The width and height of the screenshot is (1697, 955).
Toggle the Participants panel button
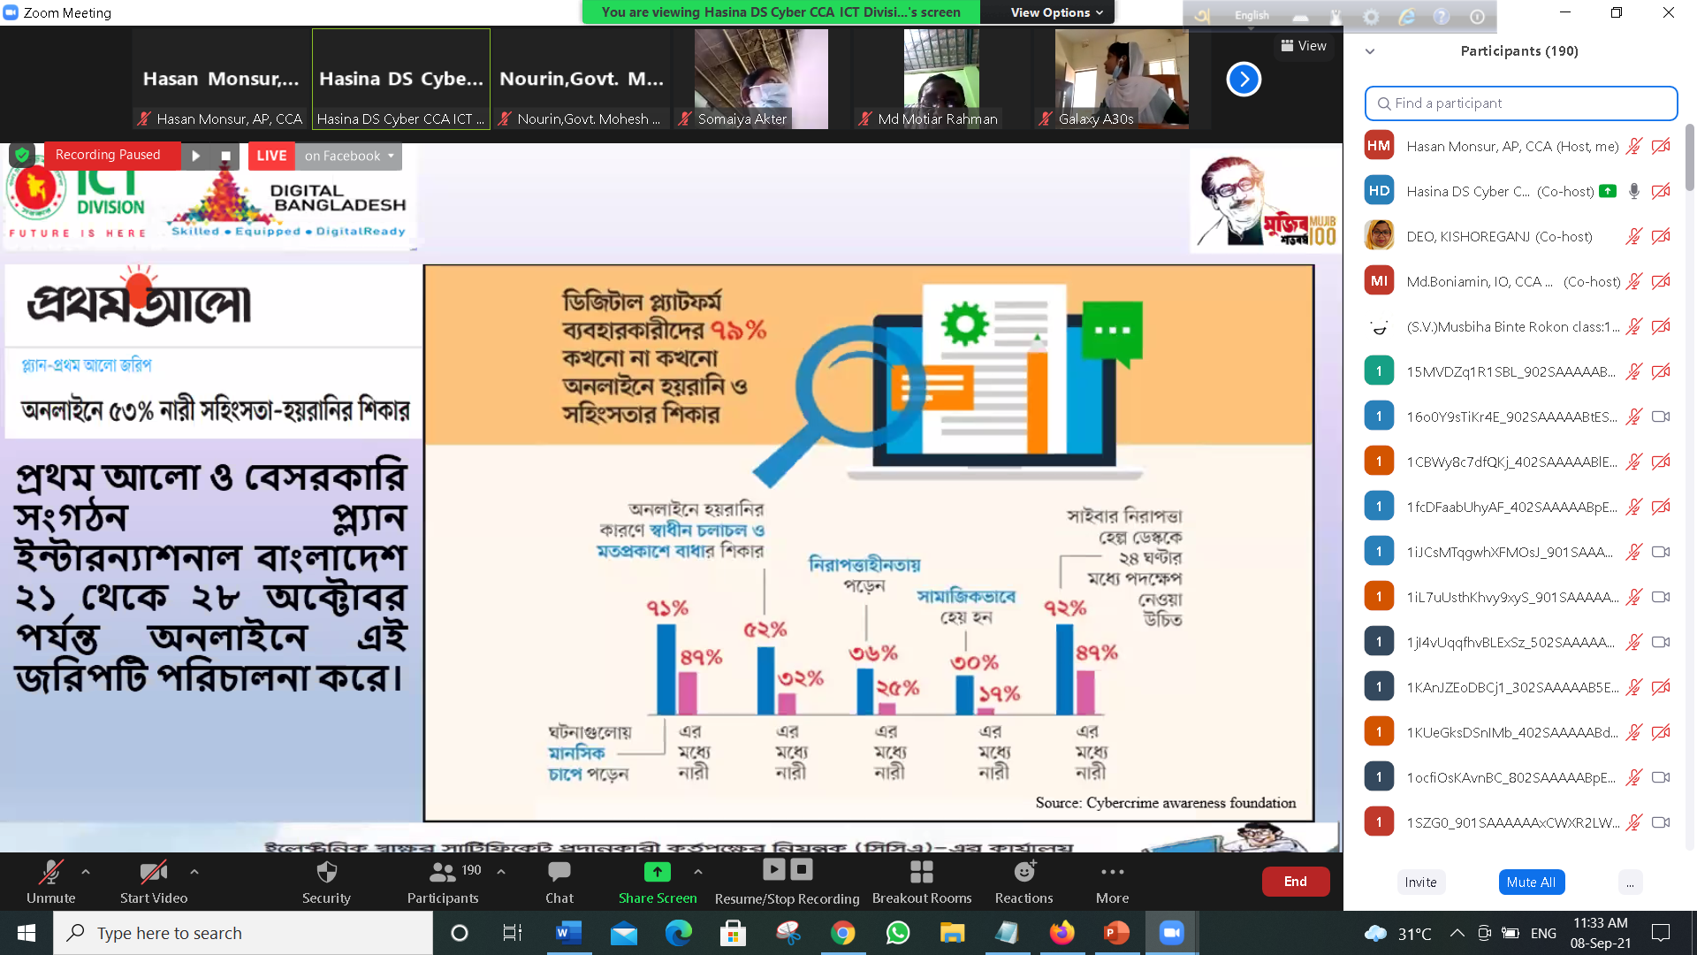point(443,882)
